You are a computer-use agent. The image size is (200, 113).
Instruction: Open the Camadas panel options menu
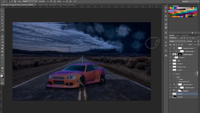pos(198,35)
